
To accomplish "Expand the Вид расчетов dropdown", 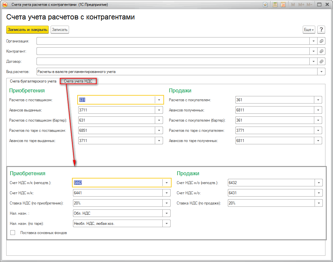I will [x=321, y=72].
